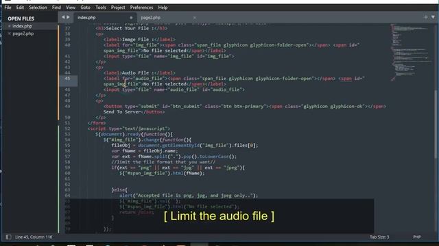Click "Send To Server" text on line 49
This screenshot has width=439, height=246.
pyautogui.click(x=122, y=112)
